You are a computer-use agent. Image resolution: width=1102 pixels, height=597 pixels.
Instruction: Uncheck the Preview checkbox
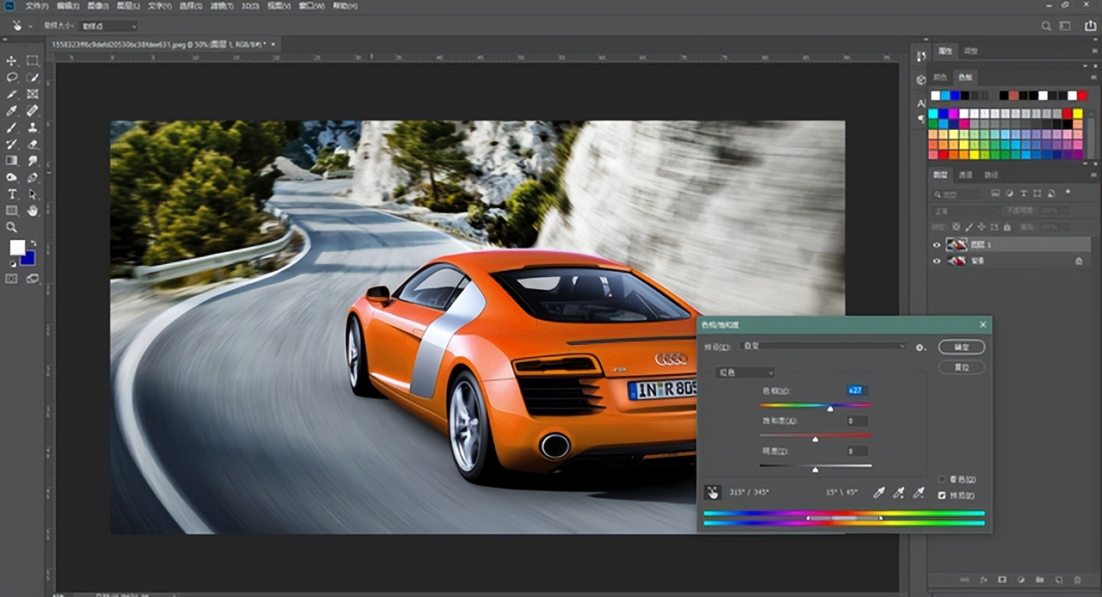pos(942,495)
